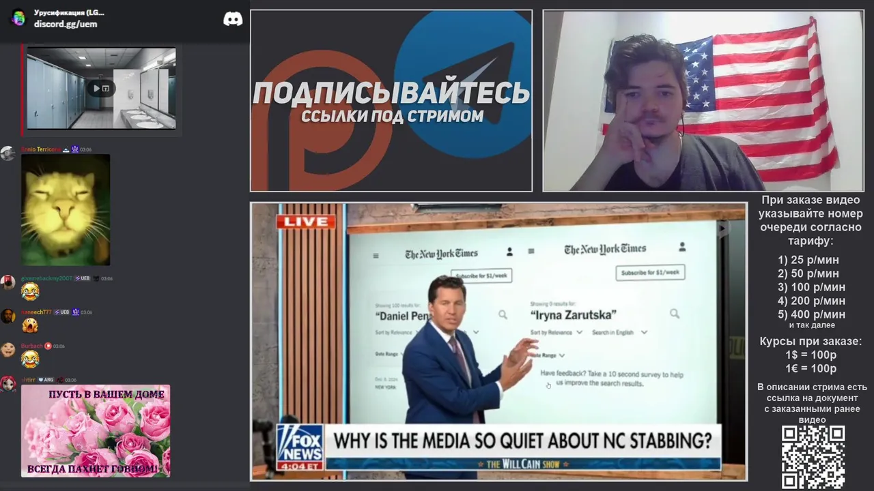Viewport: 874px width, 491px height.
Task: Click the ПОДПИСЫВАЙТЕСЬ banner text
Action: click(391, 93)
